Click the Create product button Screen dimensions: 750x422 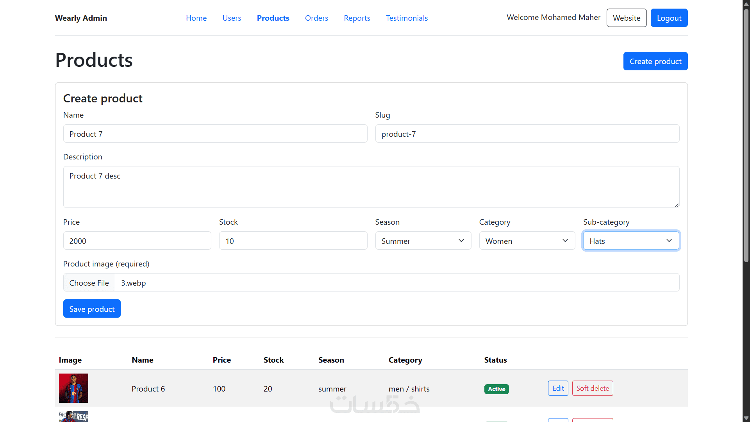coord(655,61)
